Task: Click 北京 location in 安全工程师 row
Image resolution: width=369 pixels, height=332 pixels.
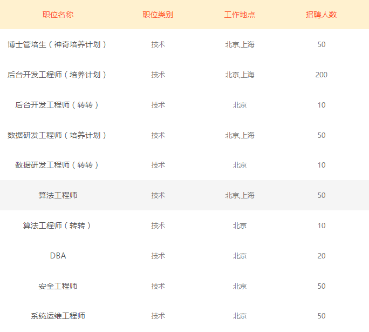Action: pos(240,286)
